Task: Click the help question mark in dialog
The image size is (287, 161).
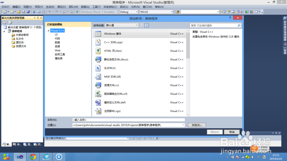Action: click(x=230, y=18)
